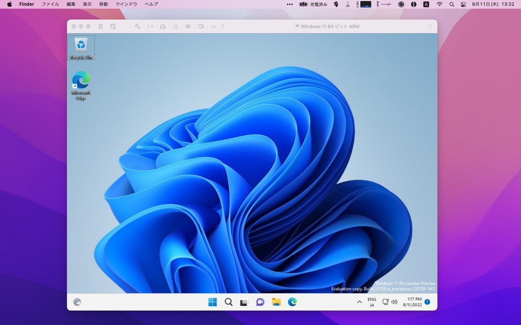Open the Windows Start menu
The image size is (521, 325).
tap(212, 302)
